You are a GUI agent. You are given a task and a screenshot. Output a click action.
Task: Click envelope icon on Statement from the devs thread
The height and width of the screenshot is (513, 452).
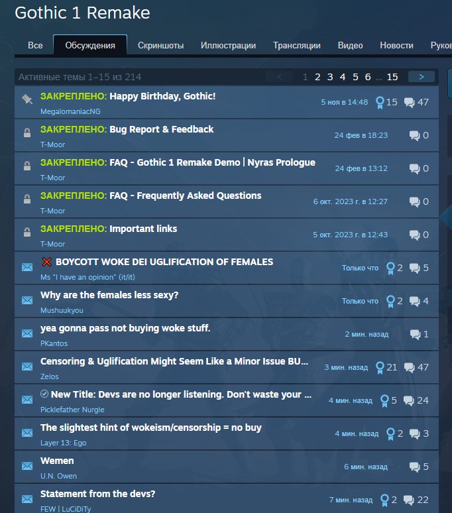(x=27, y=499)
